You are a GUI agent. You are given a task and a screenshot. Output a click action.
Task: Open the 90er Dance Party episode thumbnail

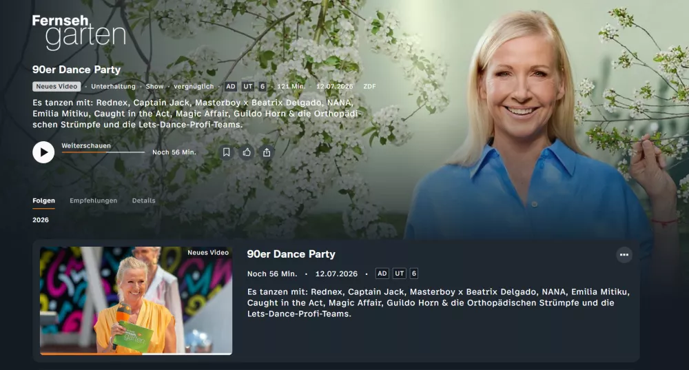pyautogui.click(x=136, y=300)
